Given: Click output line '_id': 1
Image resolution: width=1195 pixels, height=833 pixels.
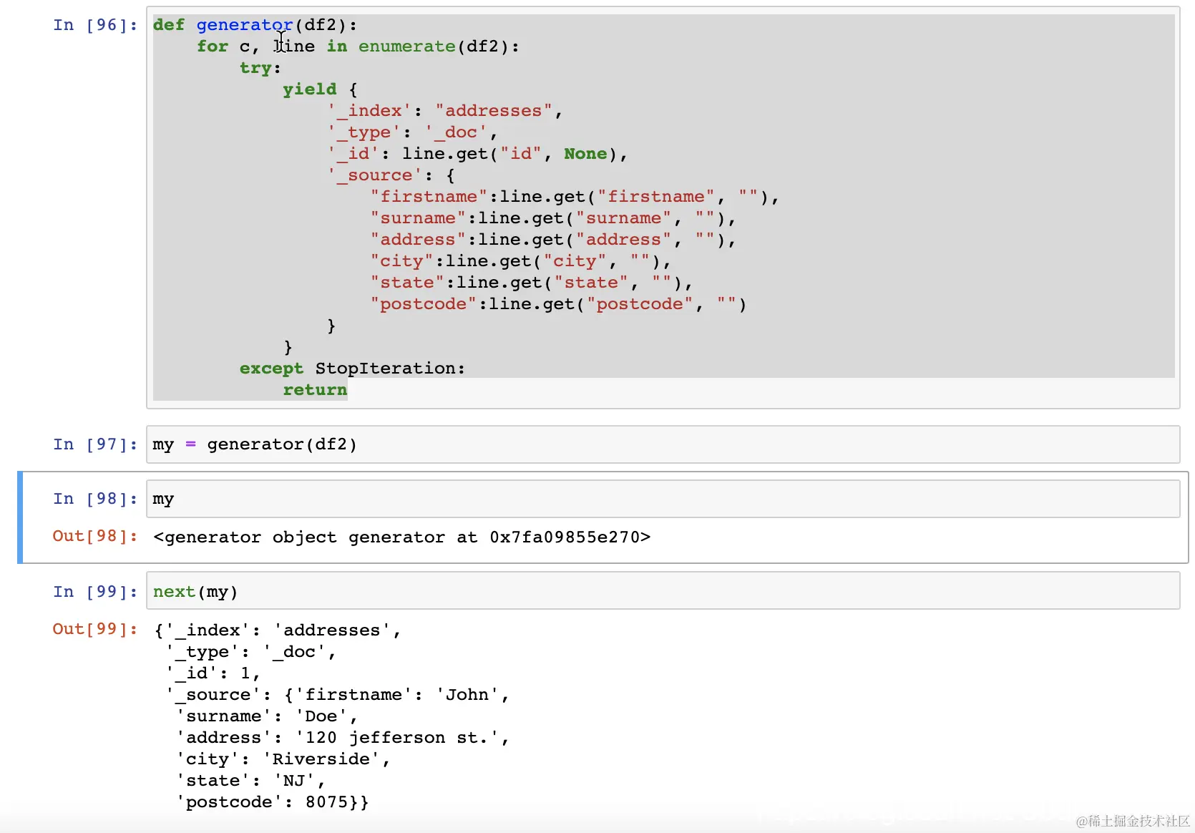Looking at the screenshot, I should pyautogui.click(x=213, y=673).
